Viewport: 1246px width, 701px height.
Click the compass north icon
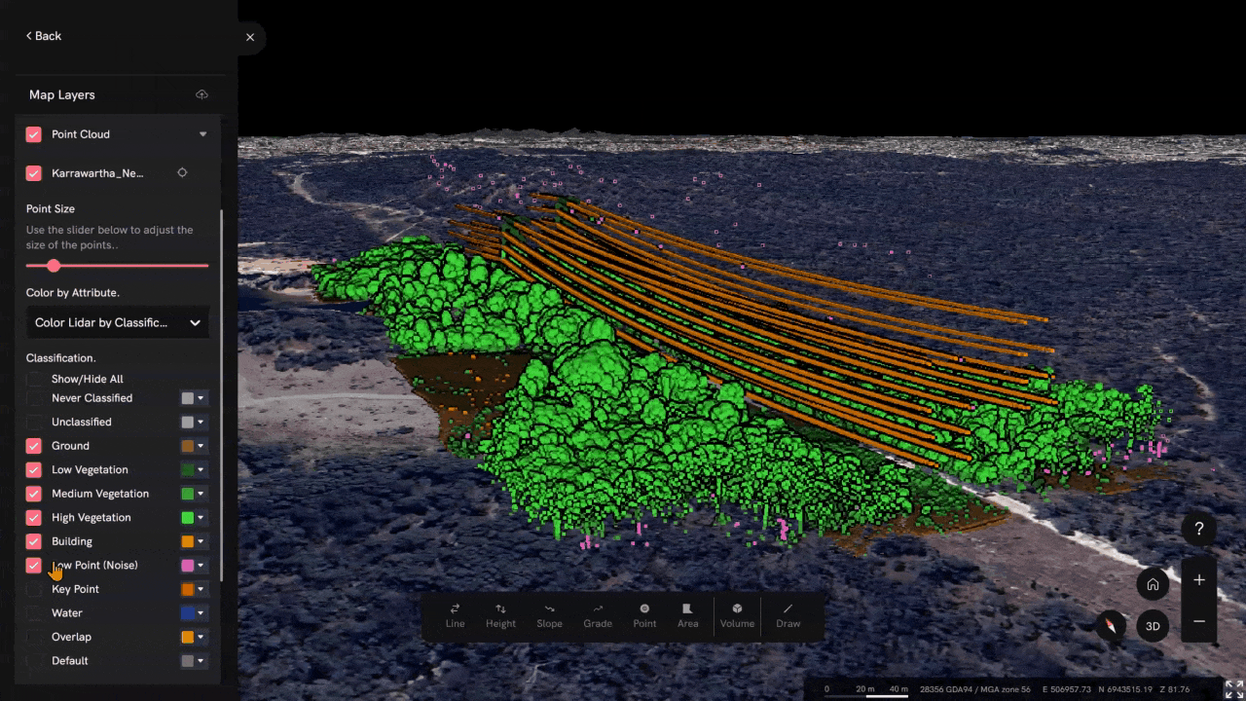pyautogui.click(x=1111, y=625)
